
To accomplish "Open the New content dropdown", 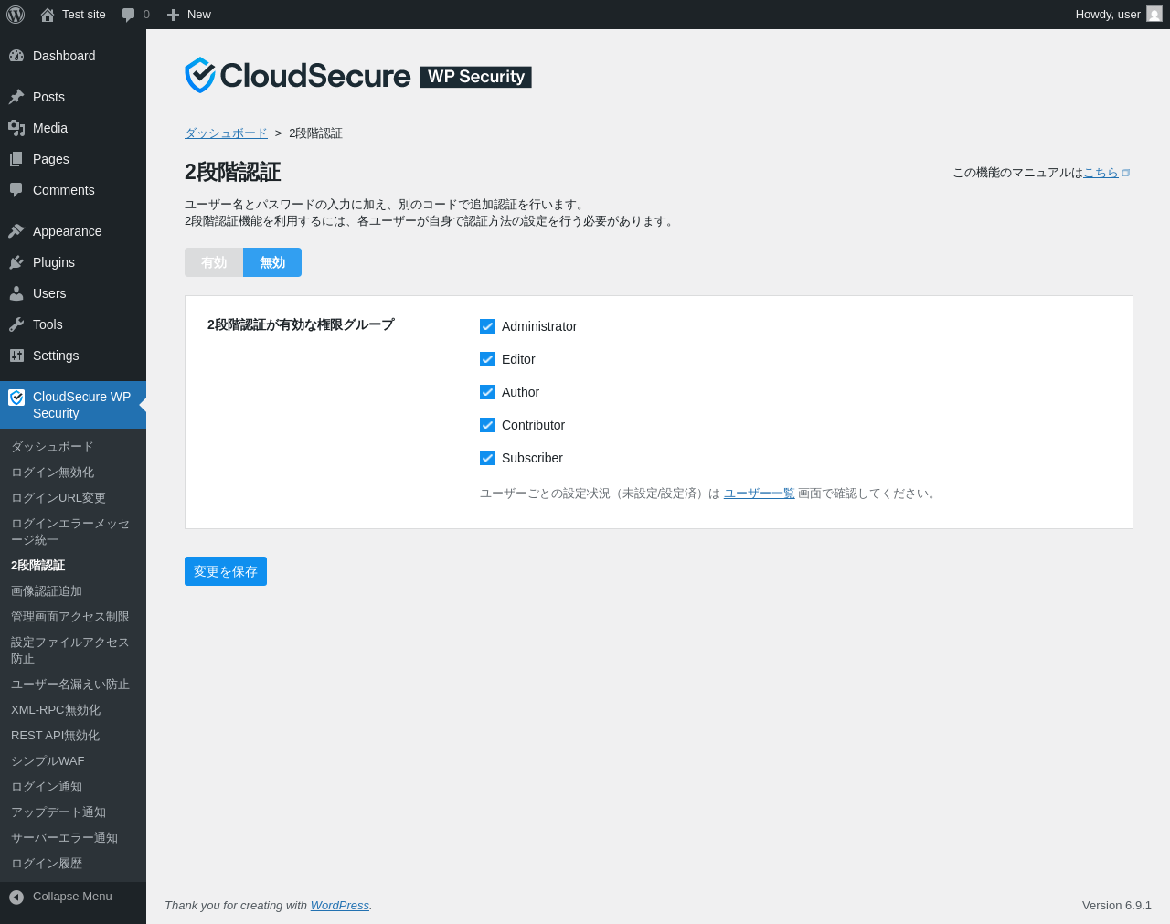I will coord(189,15).
